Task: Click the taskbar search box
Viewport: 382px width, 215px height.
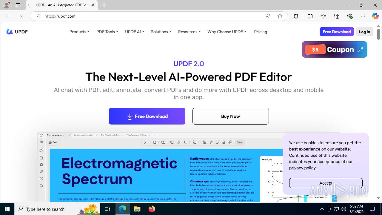Action: click(58, 209)
